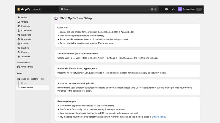Click the app icon in page breadcrumb
This screenshot has width=220, height=123.
[56, 18]
